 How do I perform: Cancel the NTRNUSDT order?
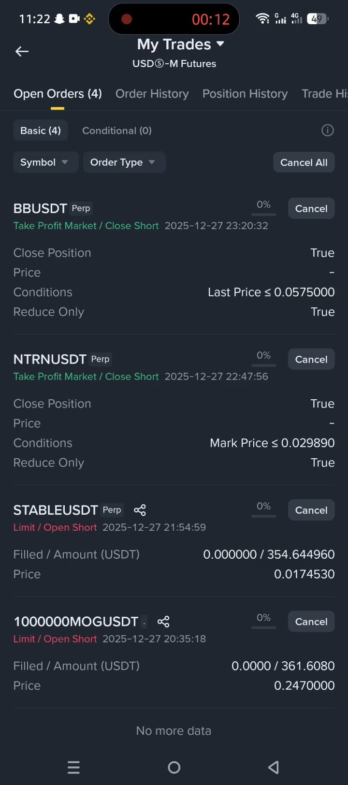(x=311, y=359)
